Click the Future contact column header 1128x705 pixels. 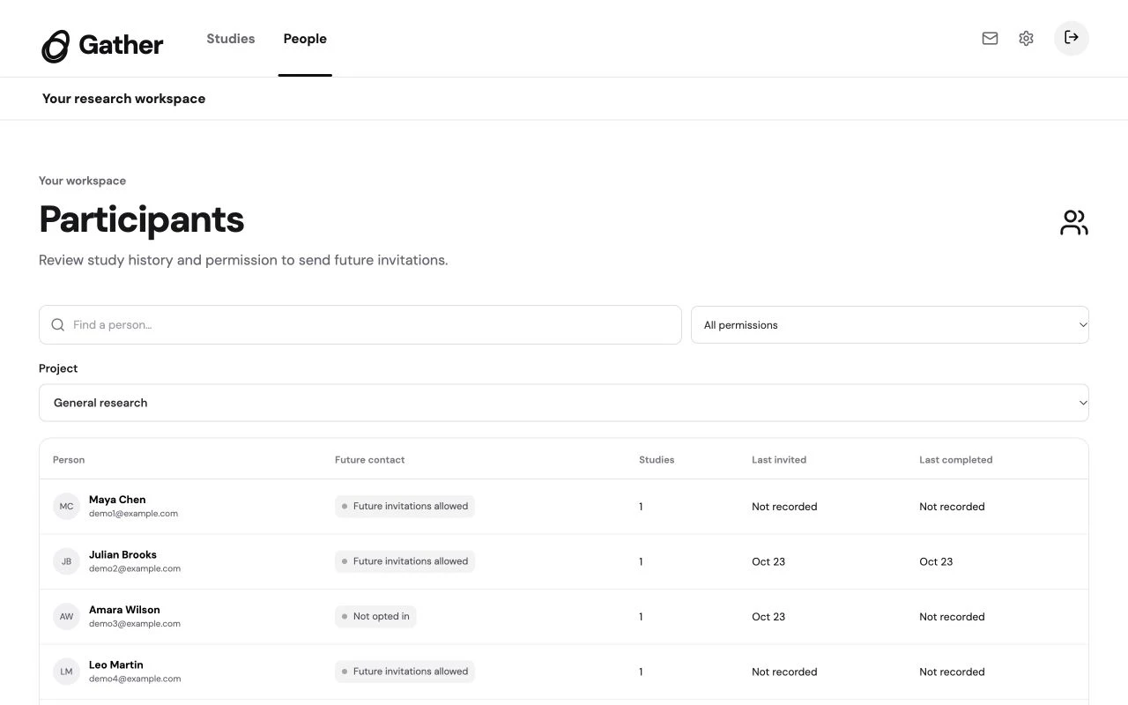point(370,460)
